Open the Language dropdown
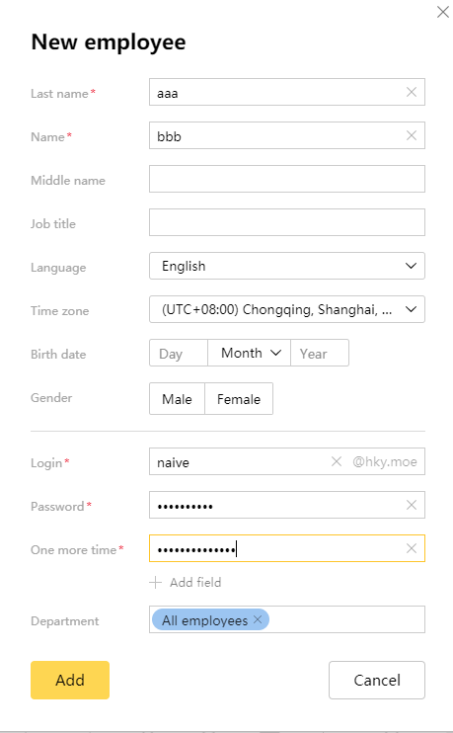 pyautogui.click(x=287, y=266)
